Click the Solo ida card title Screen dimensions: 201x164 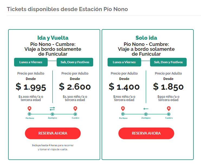[146, 38]
